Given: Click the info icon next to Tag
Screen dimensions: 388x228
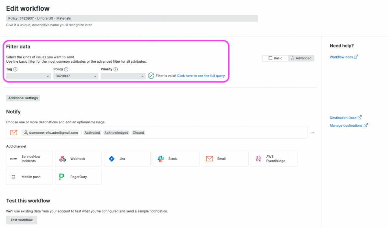Looking at the screenshot, I should [15, 69].
